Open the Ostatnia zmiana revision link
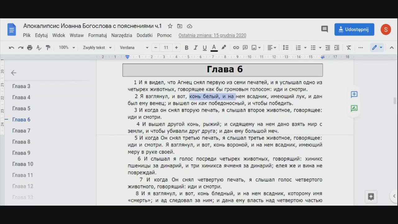This screenshot has height=224, width=398. point(212,35)
